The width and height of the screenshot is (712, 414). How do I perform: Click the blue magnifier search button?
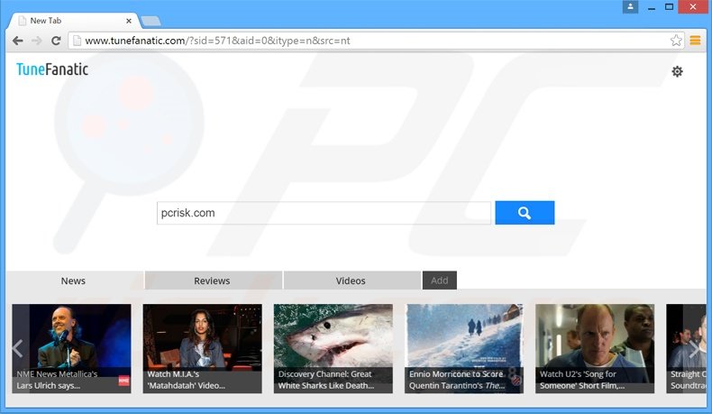tap(525, 213)
